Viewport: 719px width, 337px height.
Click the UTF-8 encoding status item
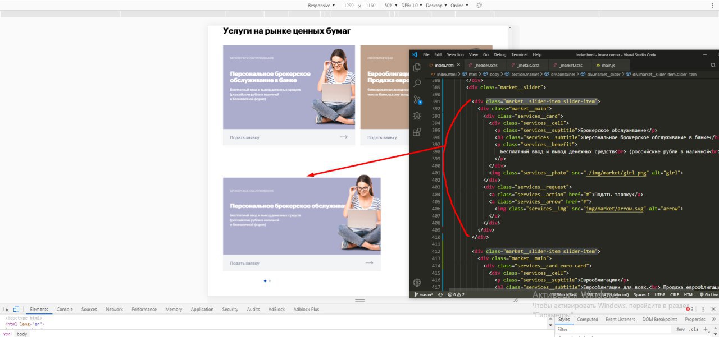coord(660,294)
